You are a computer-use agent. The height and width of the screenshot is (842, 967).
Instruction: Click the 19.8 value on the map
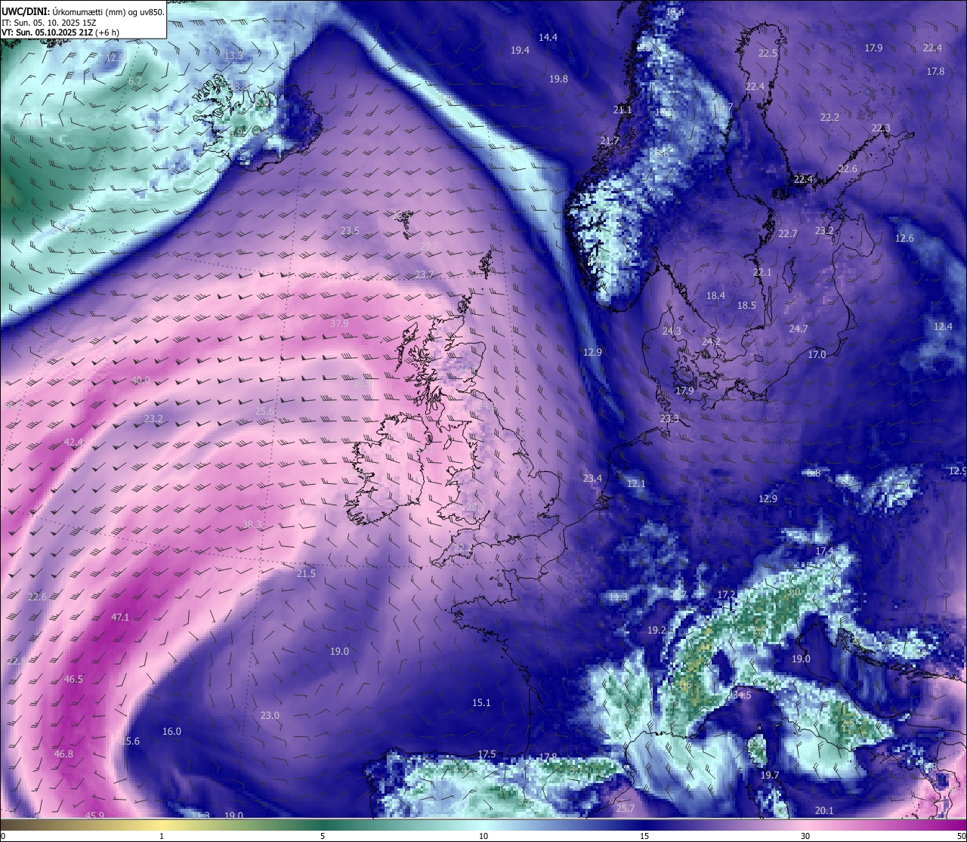click(558, 79)
